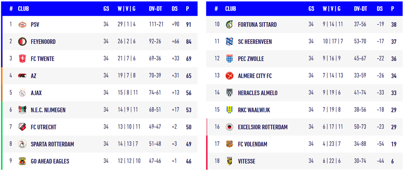Click the Heracles Almelo team name
This screenshot has height=170, width=404.
click(x=258, y=93)
